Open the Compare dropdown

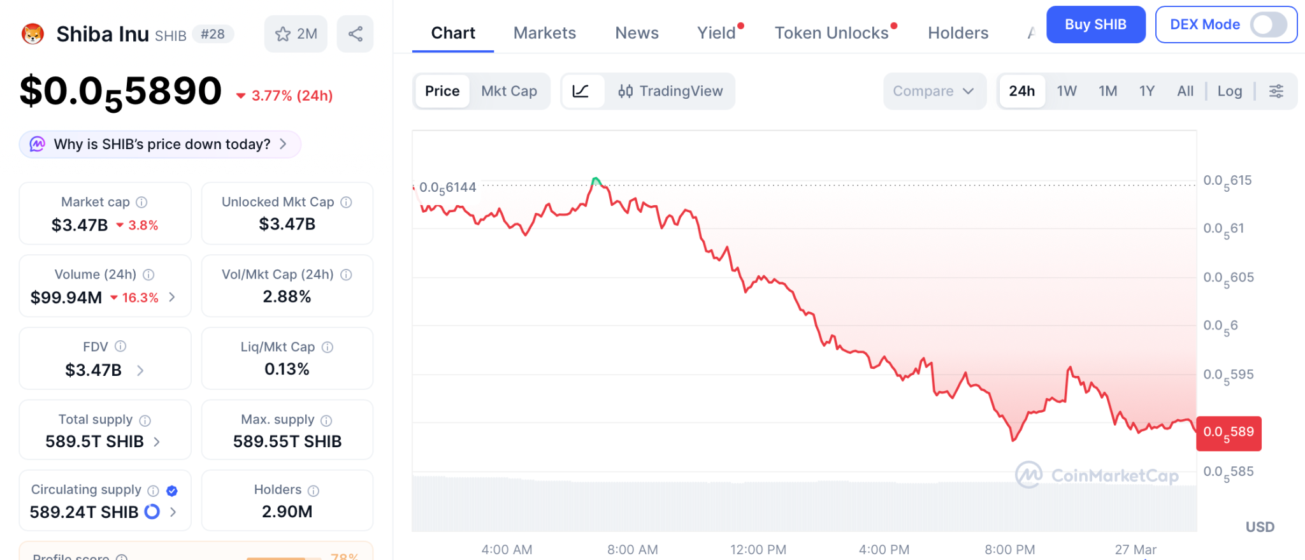coord(934,91)
